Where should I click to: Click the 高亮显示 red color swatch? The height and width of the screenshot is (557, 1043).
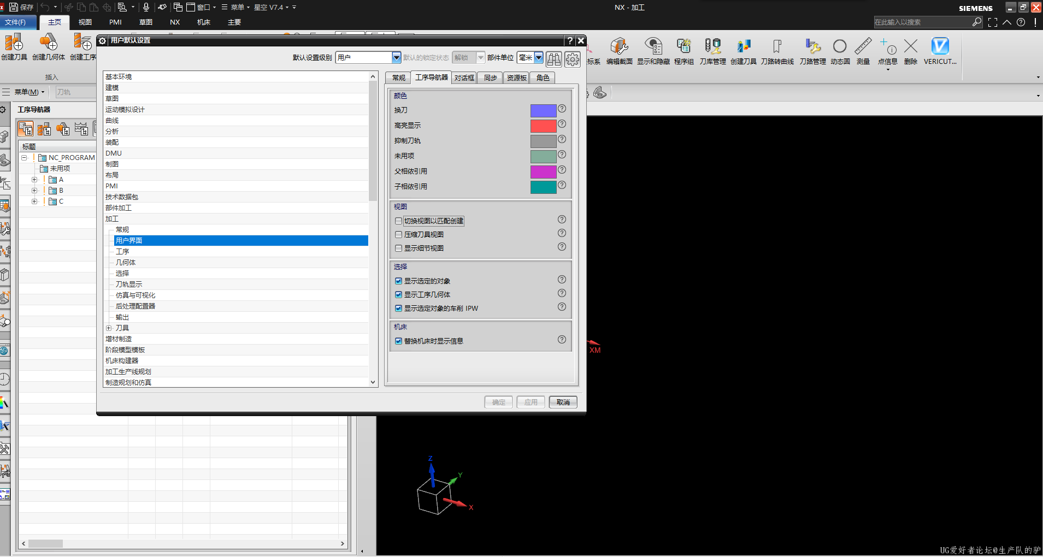543,126
